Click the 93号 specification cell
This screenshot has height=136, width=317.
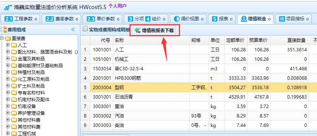[x=199, y=116]
